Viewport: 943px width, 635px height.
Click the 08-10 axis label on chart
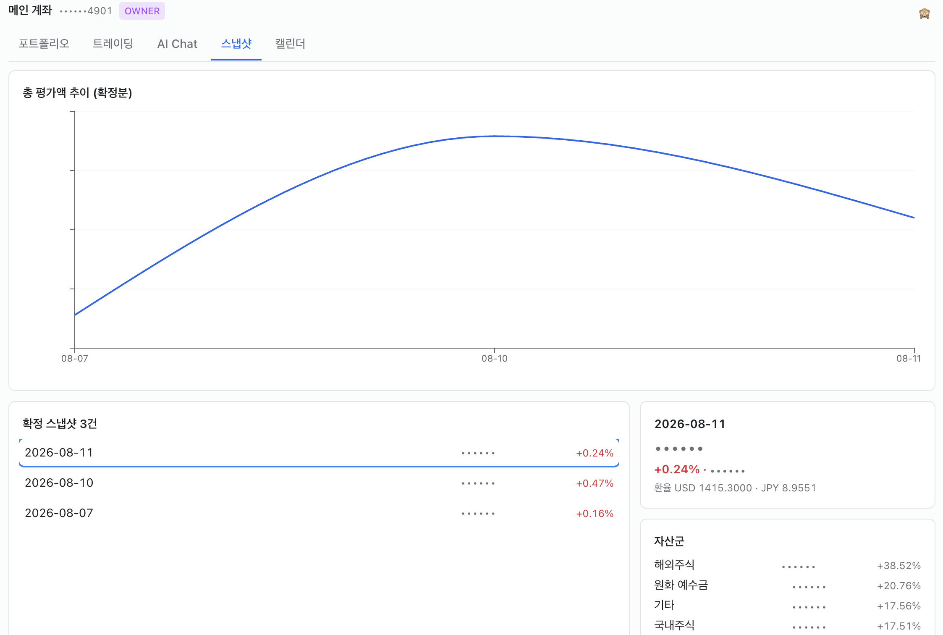[495, 358]
